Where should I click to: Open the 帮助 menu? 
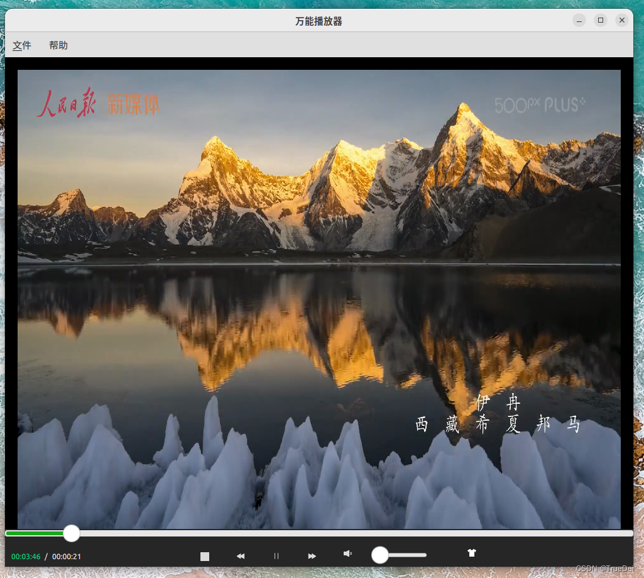(58, 45)
